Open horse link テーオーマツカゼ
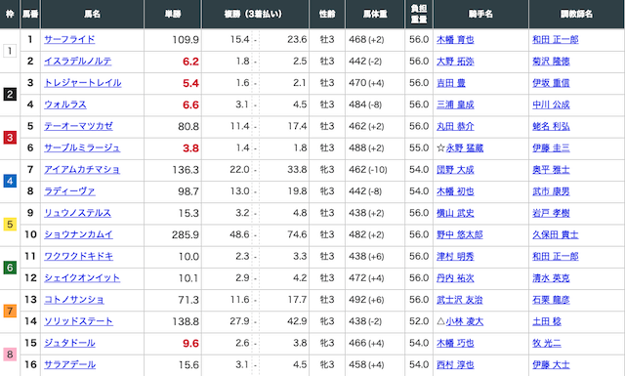 [78, 126]
